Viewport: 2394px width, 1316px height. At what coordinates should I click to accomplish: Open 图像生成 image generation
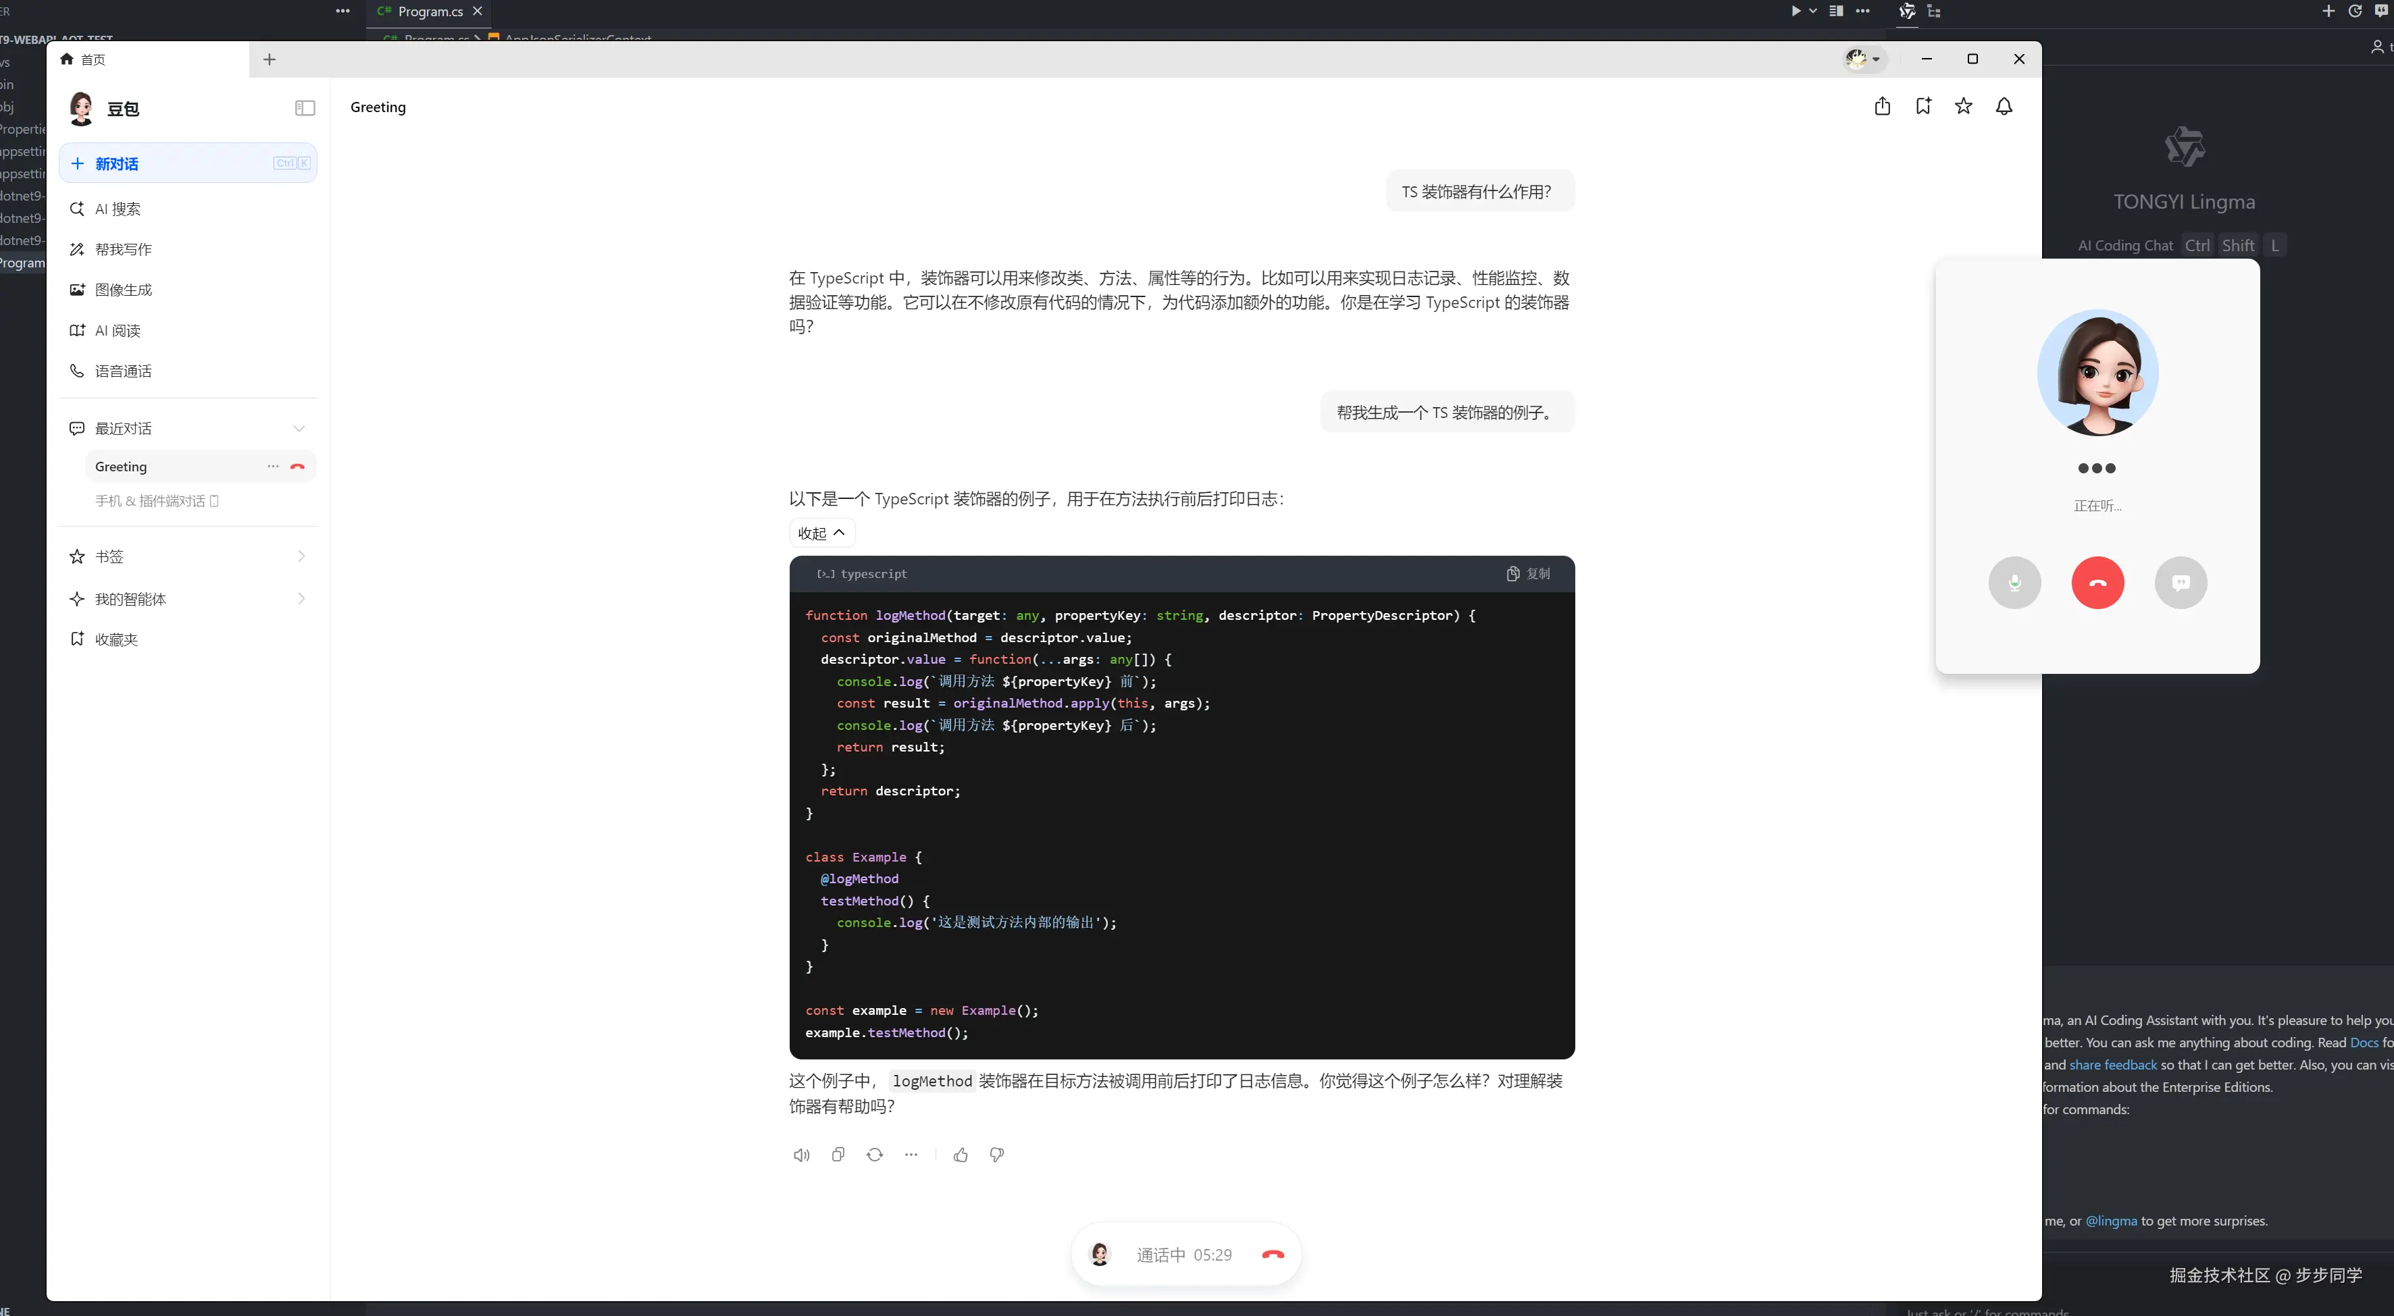point(188,290)
